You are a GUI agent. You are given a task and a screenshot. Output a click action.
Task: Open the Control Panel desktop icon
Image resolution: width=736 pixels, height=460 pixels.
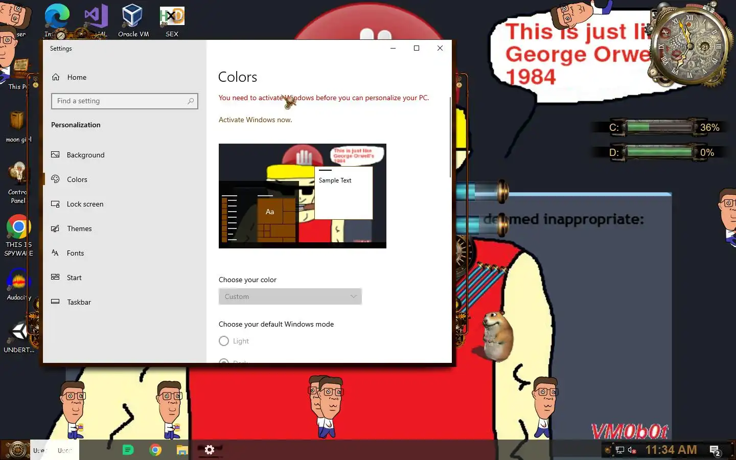[x=18, y=182]
